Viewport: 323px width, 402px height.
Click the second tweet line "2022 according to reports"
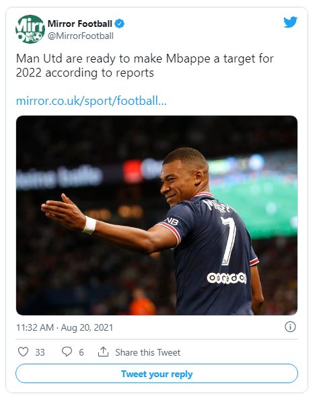coord(85,73)
